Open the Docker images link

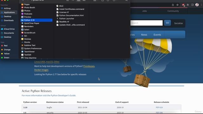click(x=41, y=70)
